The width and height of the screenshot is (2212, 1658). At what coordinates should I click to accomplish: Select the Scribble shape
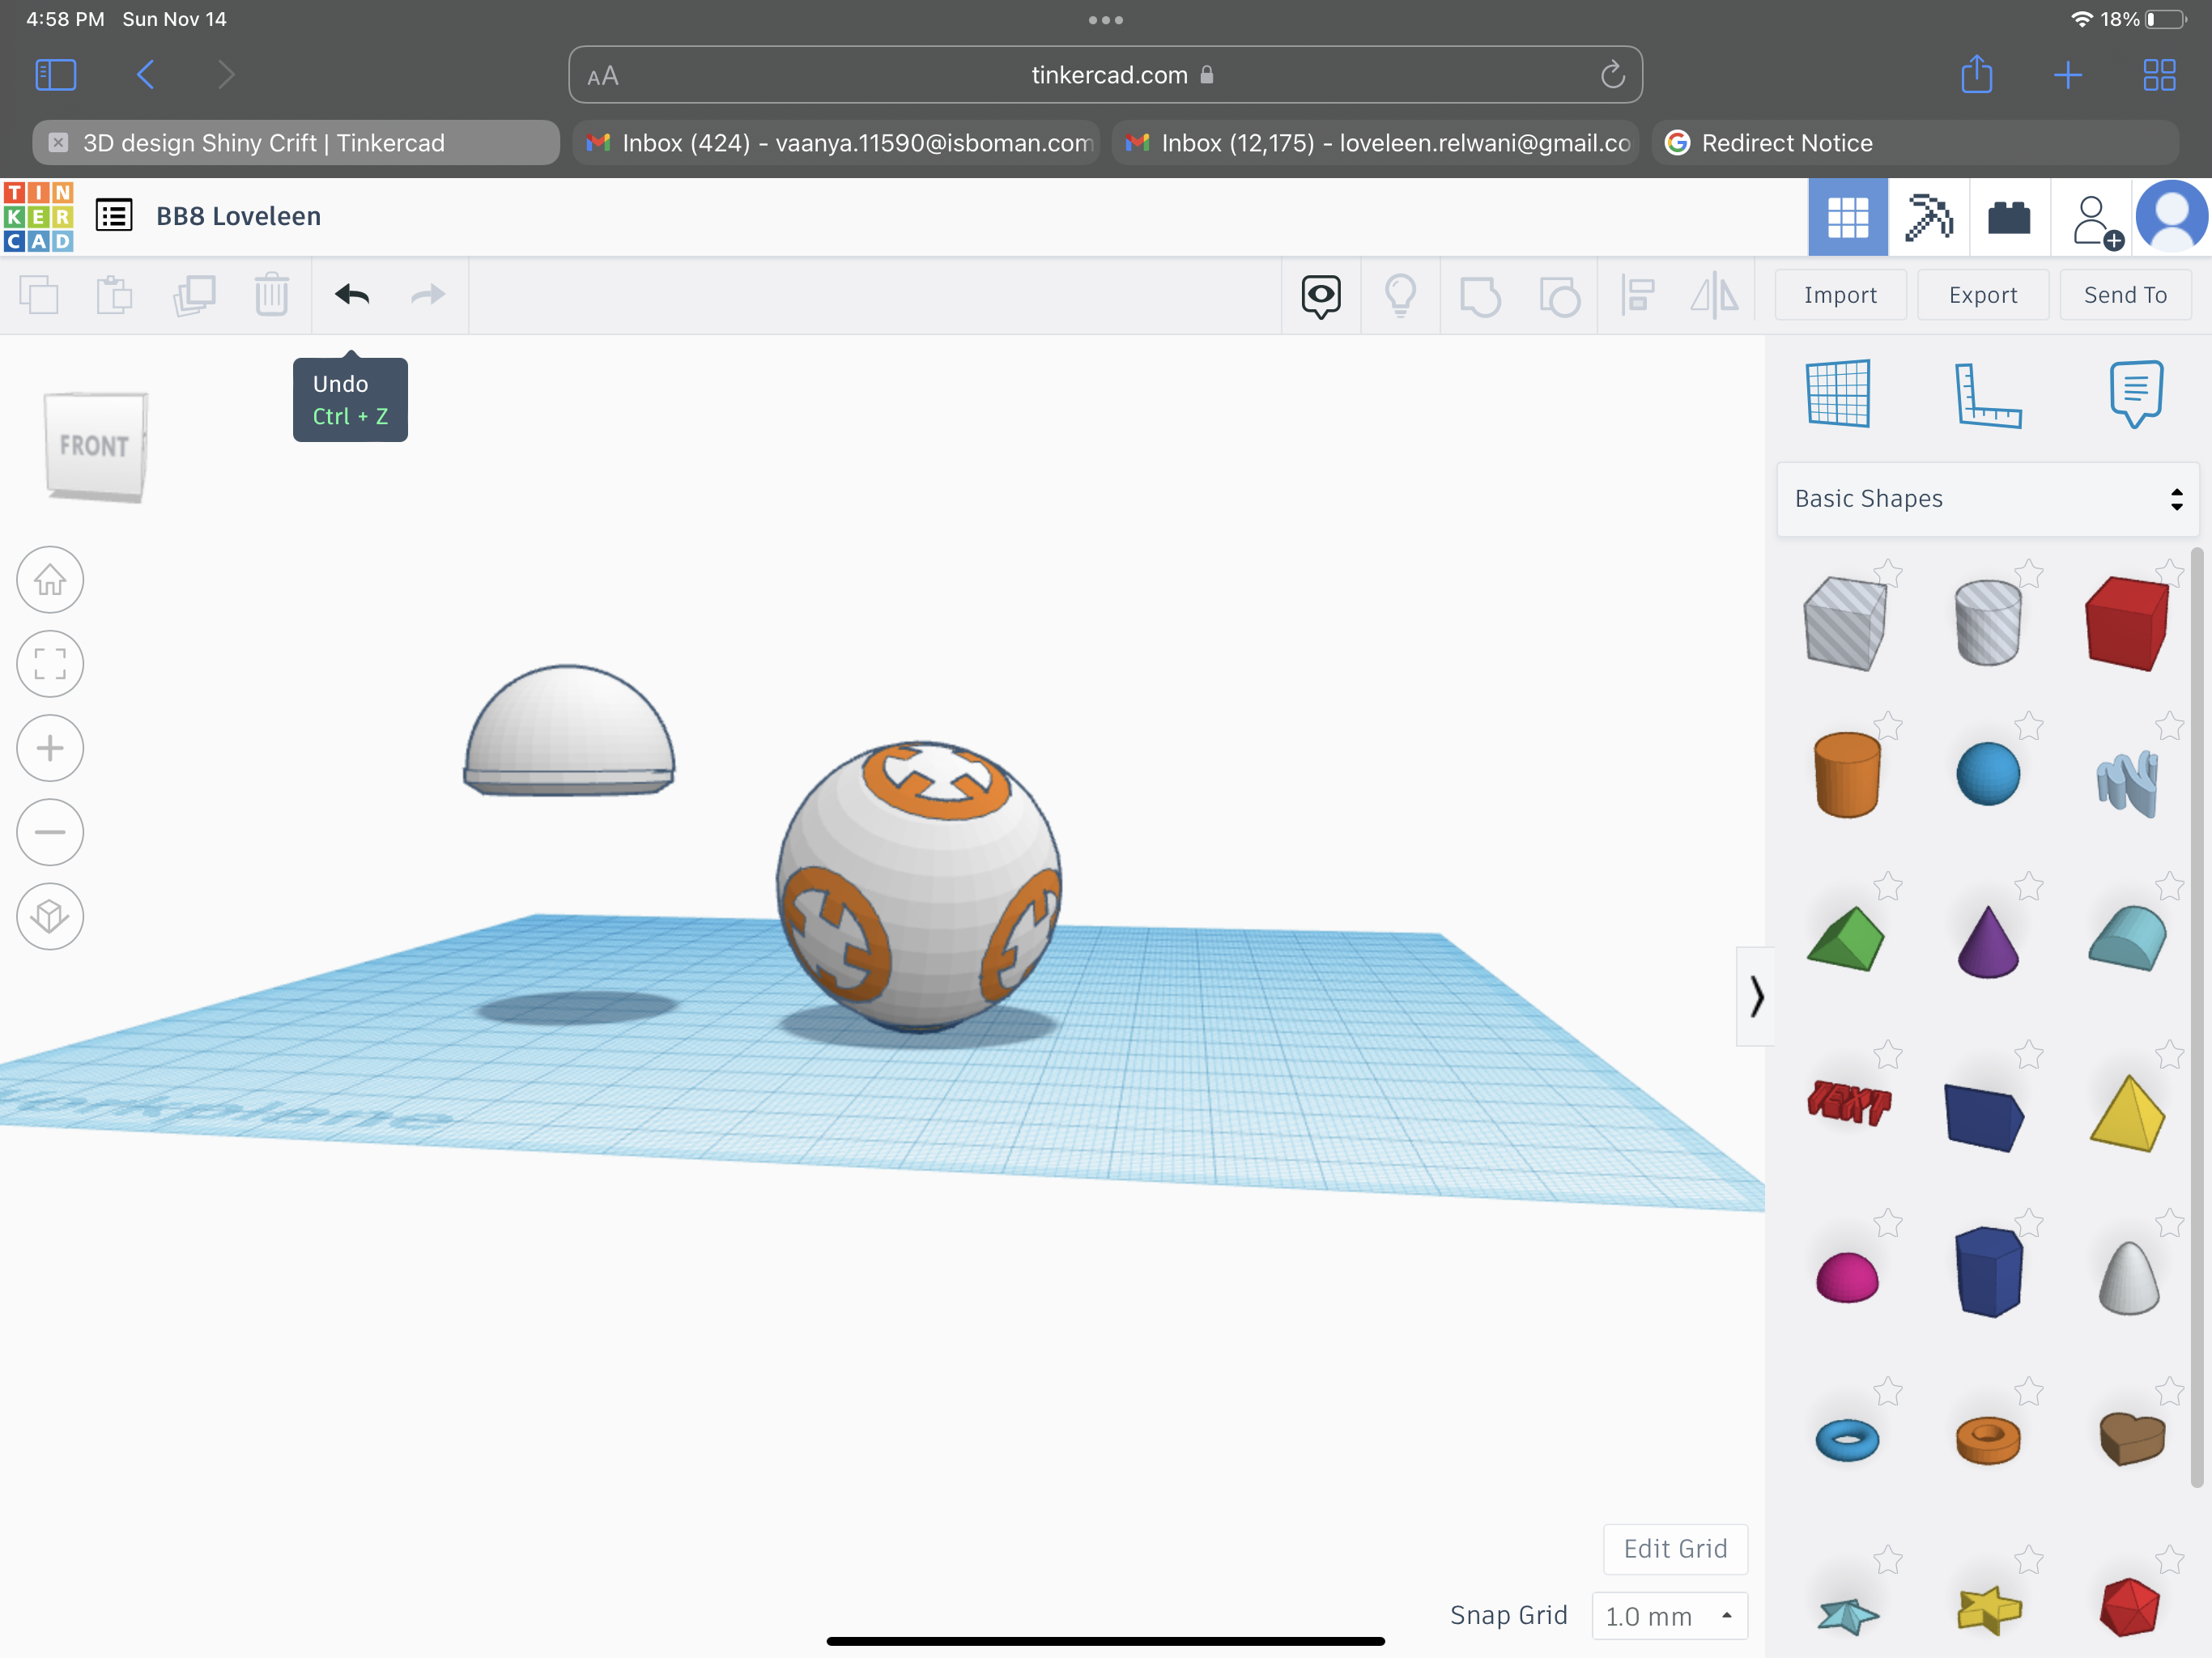[2128, 783]
